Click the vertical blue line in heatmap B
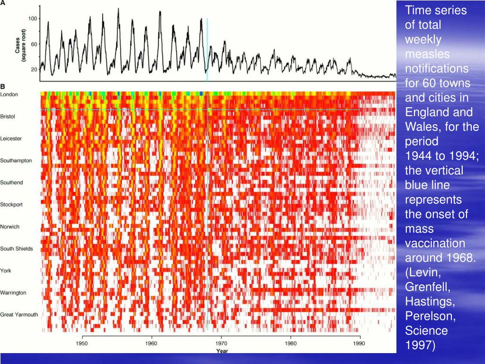Screen dimensions: 485x364 (x=207, y=210)
